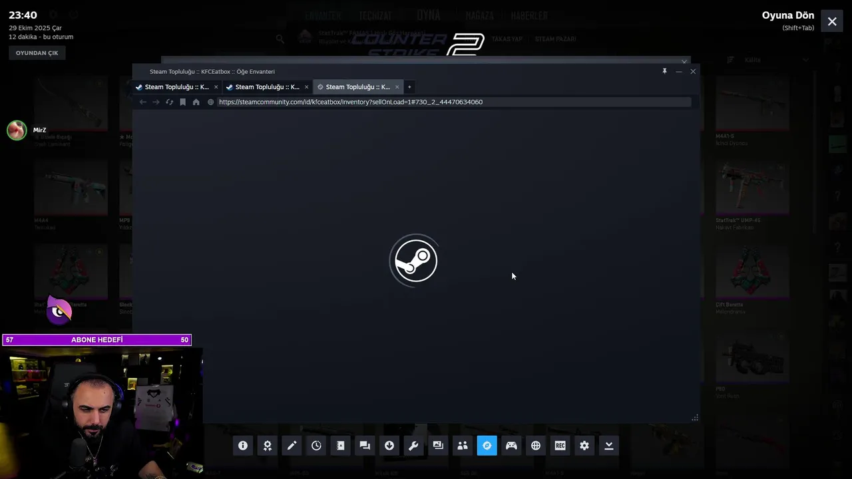852x479 pixels.
Task: Open the controller settings gamepad icon
Action: 511,446
